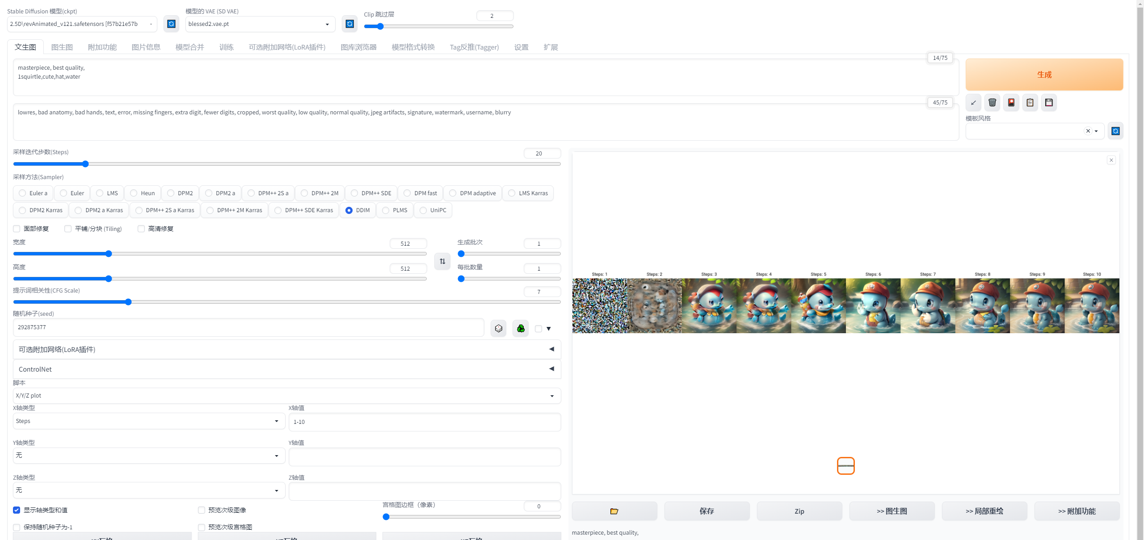Viewport: 1144px width, 540px height.
Task: Toggle extra seed options checkbox
Action: [x=538, y=329]
